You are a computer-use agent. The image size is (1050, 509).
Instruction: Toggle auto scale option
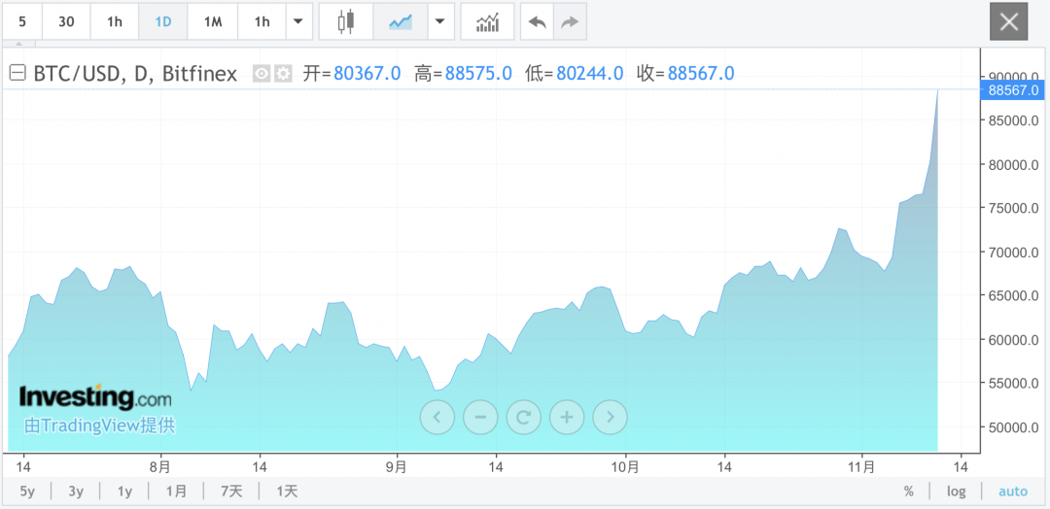(x=1012, y=492)
